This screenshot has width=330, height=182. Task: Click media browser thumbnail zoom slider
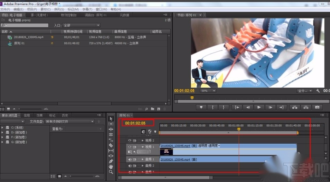point(81,176)
